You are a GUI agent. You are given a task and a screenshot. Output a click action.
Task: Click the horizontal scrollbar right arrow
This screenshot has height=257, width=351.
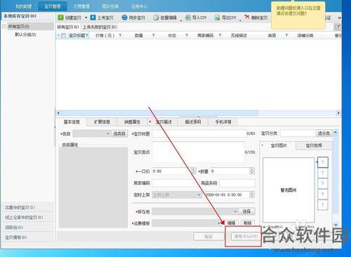click(x=338, y=113)
